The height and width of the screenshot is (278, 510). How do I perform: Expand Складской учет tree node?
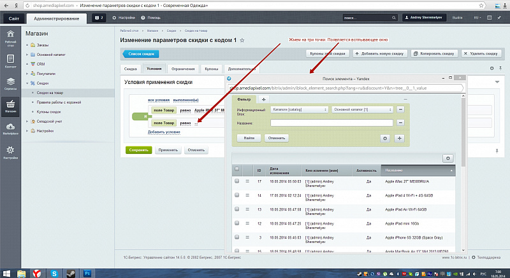pos(27,121)
